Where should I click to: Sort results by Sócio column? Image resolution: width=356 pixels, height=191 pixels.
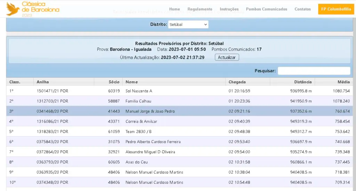pos(114,82)
